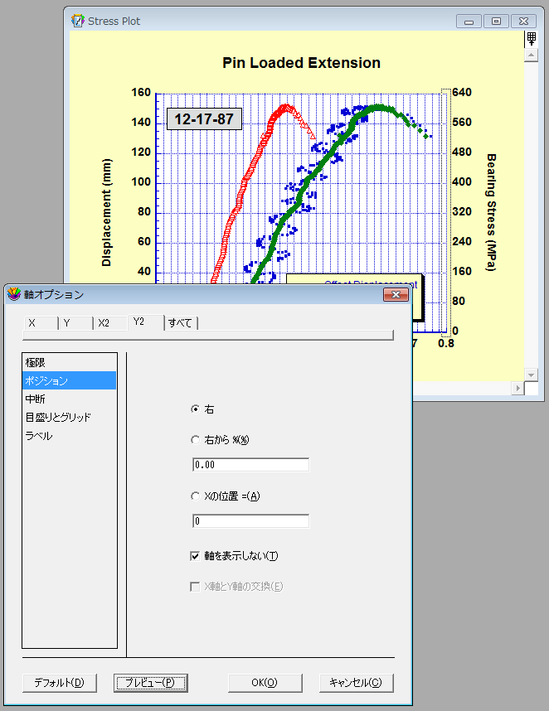Switch to the X axis tab
Image resolution: width=549 pixels, height=711 pixels.
pyautogui.click(x=41, y=323)
